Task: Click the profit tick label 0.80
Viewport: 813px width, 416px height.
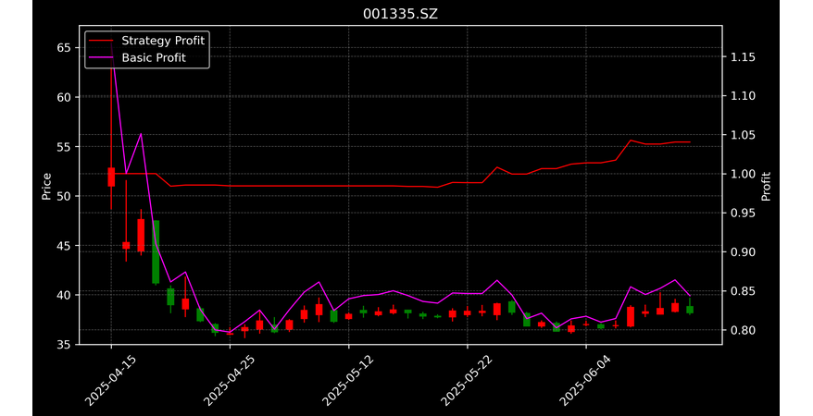Action: [743, 330]
